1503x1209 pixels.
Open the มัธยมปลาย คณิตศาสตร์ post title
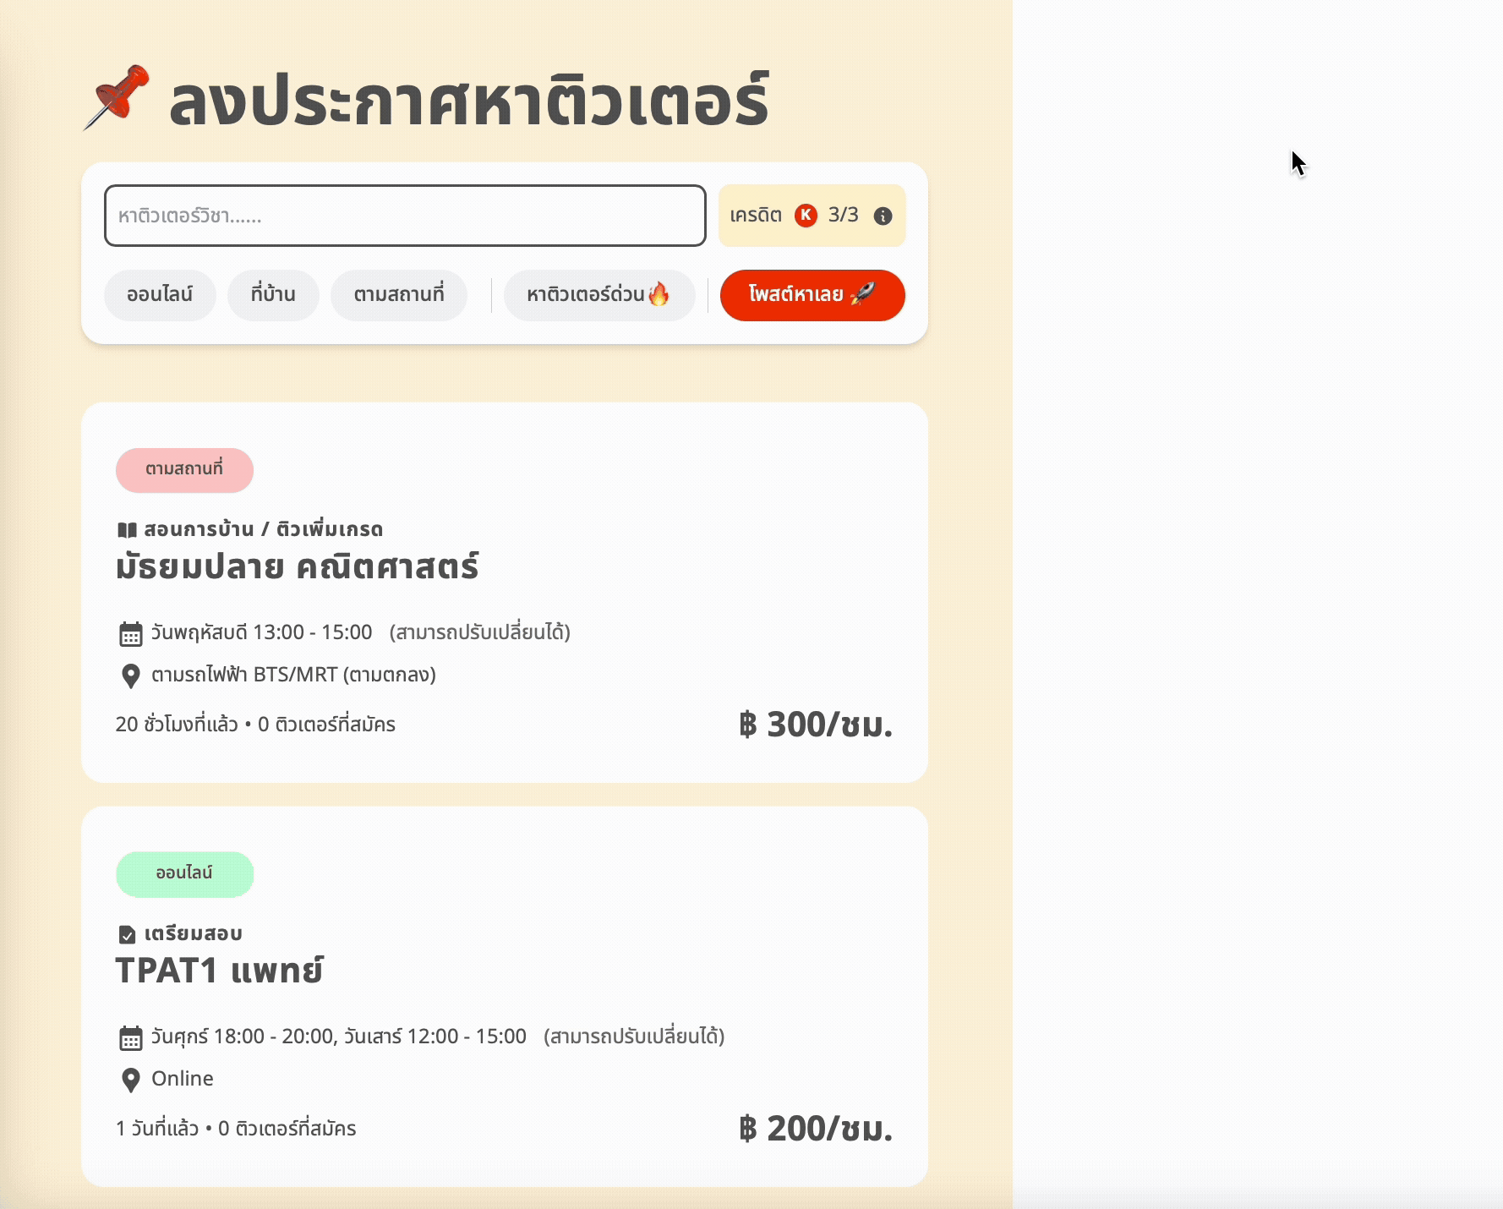(297, 566)
